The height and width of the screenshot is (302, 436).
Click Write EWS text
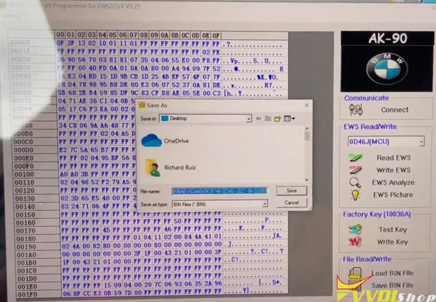pos(393,170)
